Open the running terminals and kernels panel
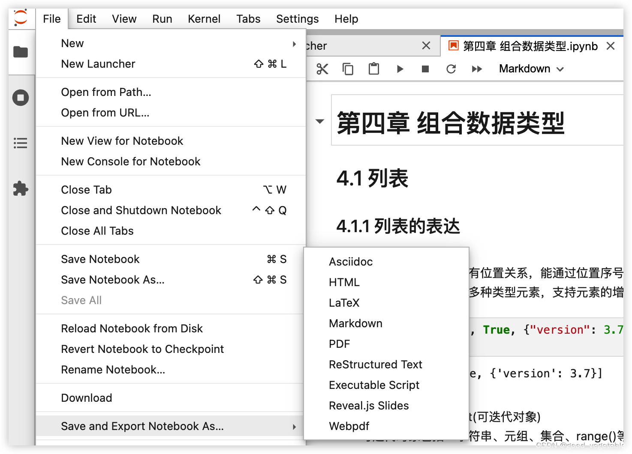This screenshot has height=454, width=632. (21, 97)
